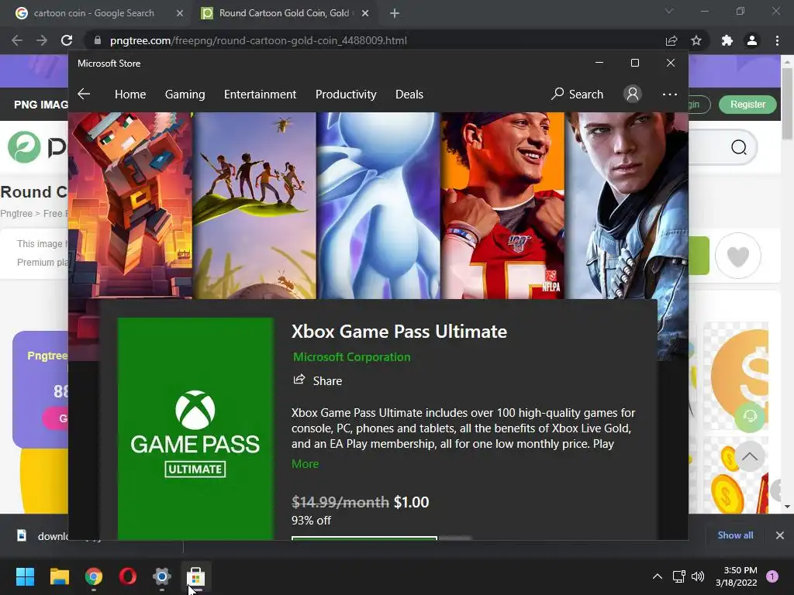Open the Microsoft Store account profile icon
The height and width of the screenshot is (595, 794).
click(x=633, y=94)
